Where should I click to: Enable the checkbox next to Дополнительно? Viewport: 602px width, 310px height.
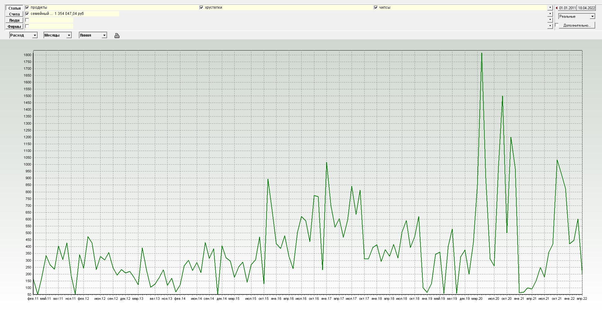tap(557, 25)
